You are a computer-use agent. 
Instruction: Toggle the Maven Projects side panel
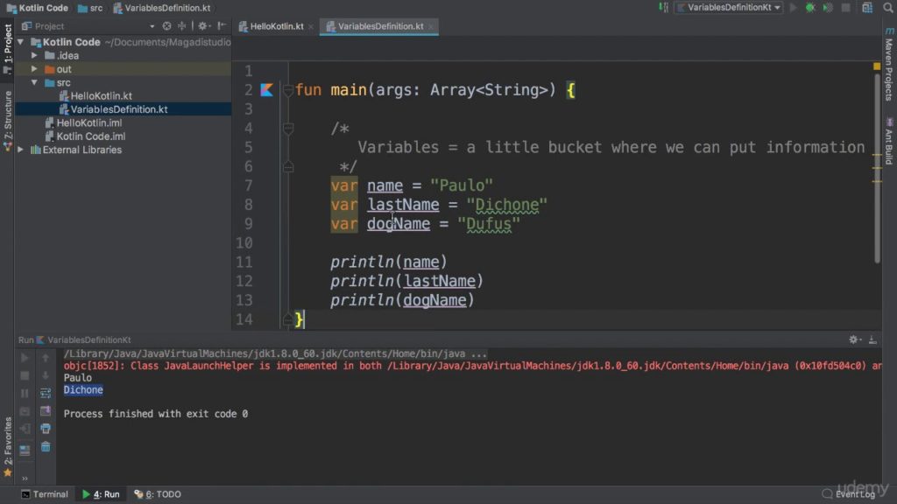[889, 65]
